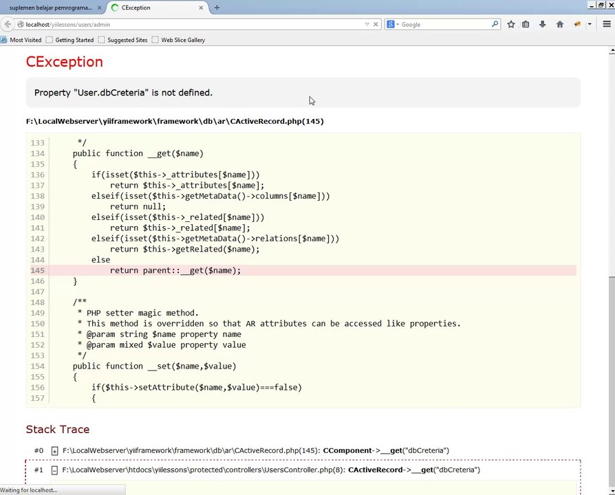Go to the Home page icon
615x495 pixels.
point(560,24)
